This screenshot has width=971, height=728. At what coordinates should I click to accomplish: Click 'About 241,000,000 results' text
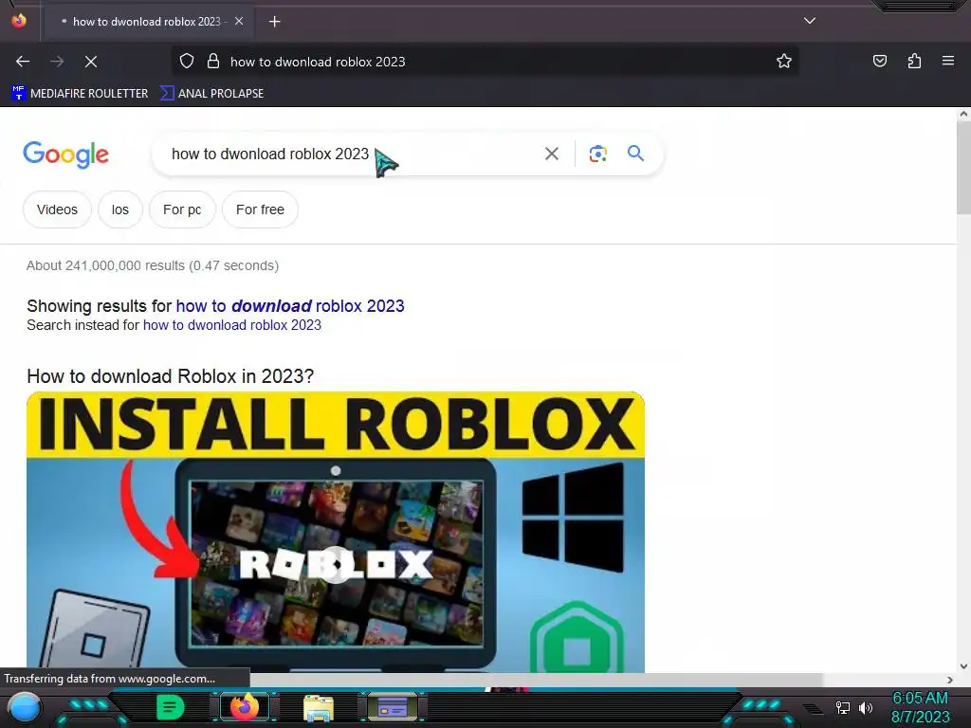pyautogui.click(x=153, y=265)
